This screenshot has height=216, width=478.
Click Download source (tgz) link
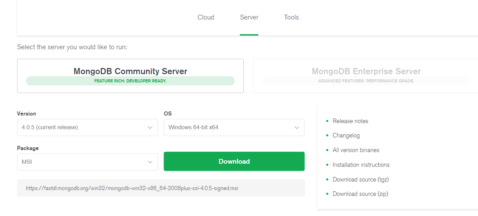click(x=360, y=179)
